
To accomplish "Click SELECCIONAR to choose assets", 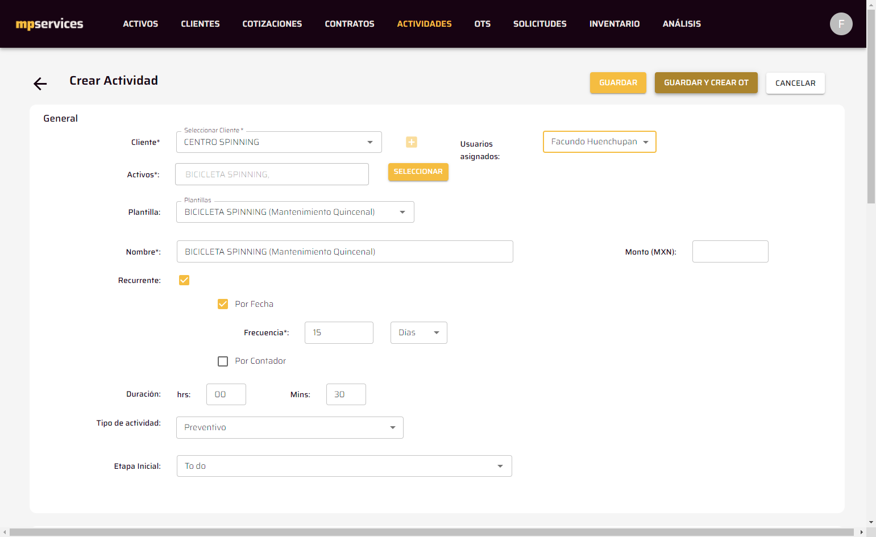I will point(418,172).
